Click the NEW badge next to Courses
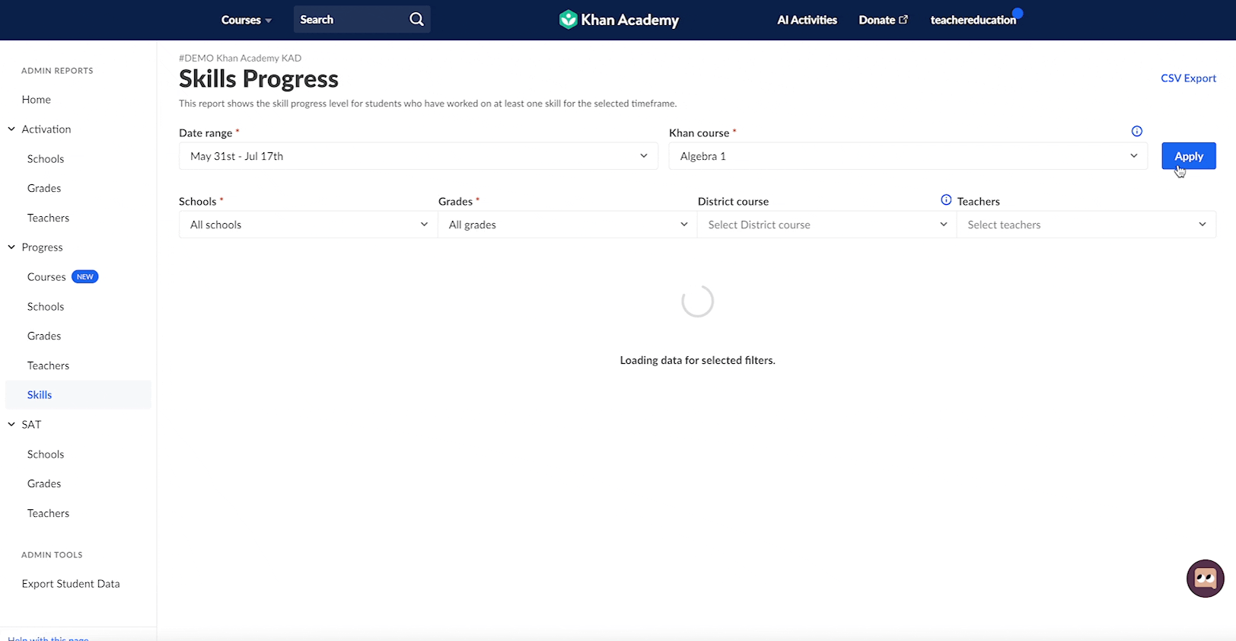Viewport: 1236px width, 641px height. click(85, 277)
